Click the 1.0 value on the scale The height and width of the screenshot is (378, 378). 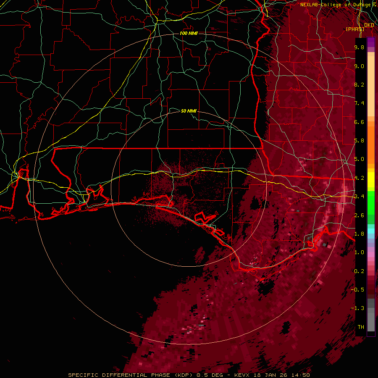(359, 252)
